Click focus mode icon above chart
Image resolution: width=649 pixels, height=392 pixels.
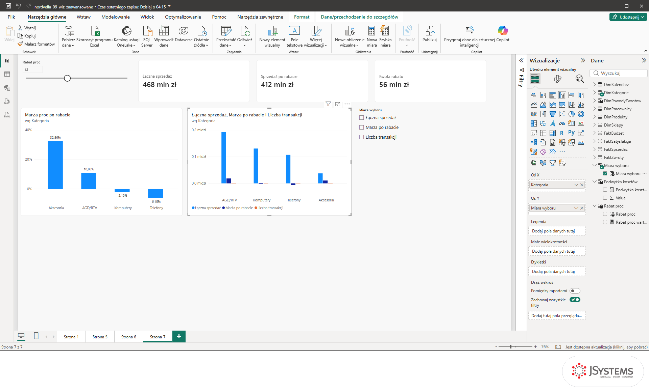point(338,104)
